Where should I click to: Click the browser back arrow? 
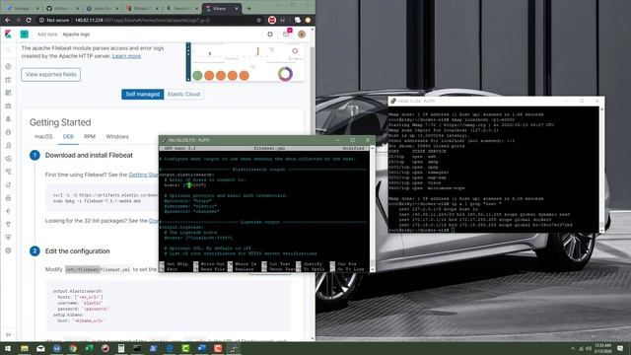point(8,20)
